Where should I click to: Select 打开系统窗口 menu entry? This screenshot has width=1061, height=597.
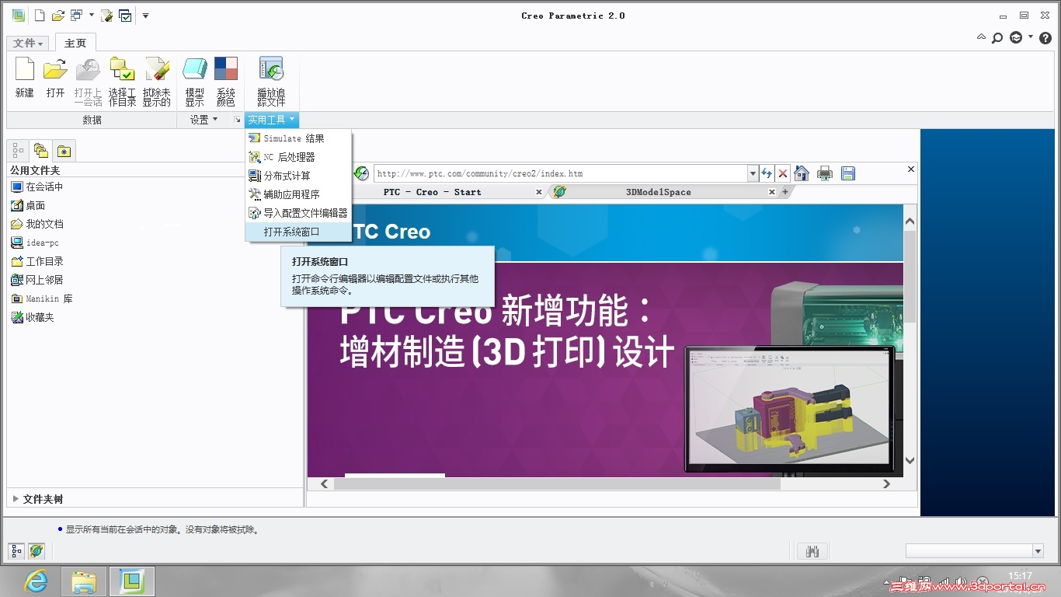pyautogui.click(x=298, y=232)
